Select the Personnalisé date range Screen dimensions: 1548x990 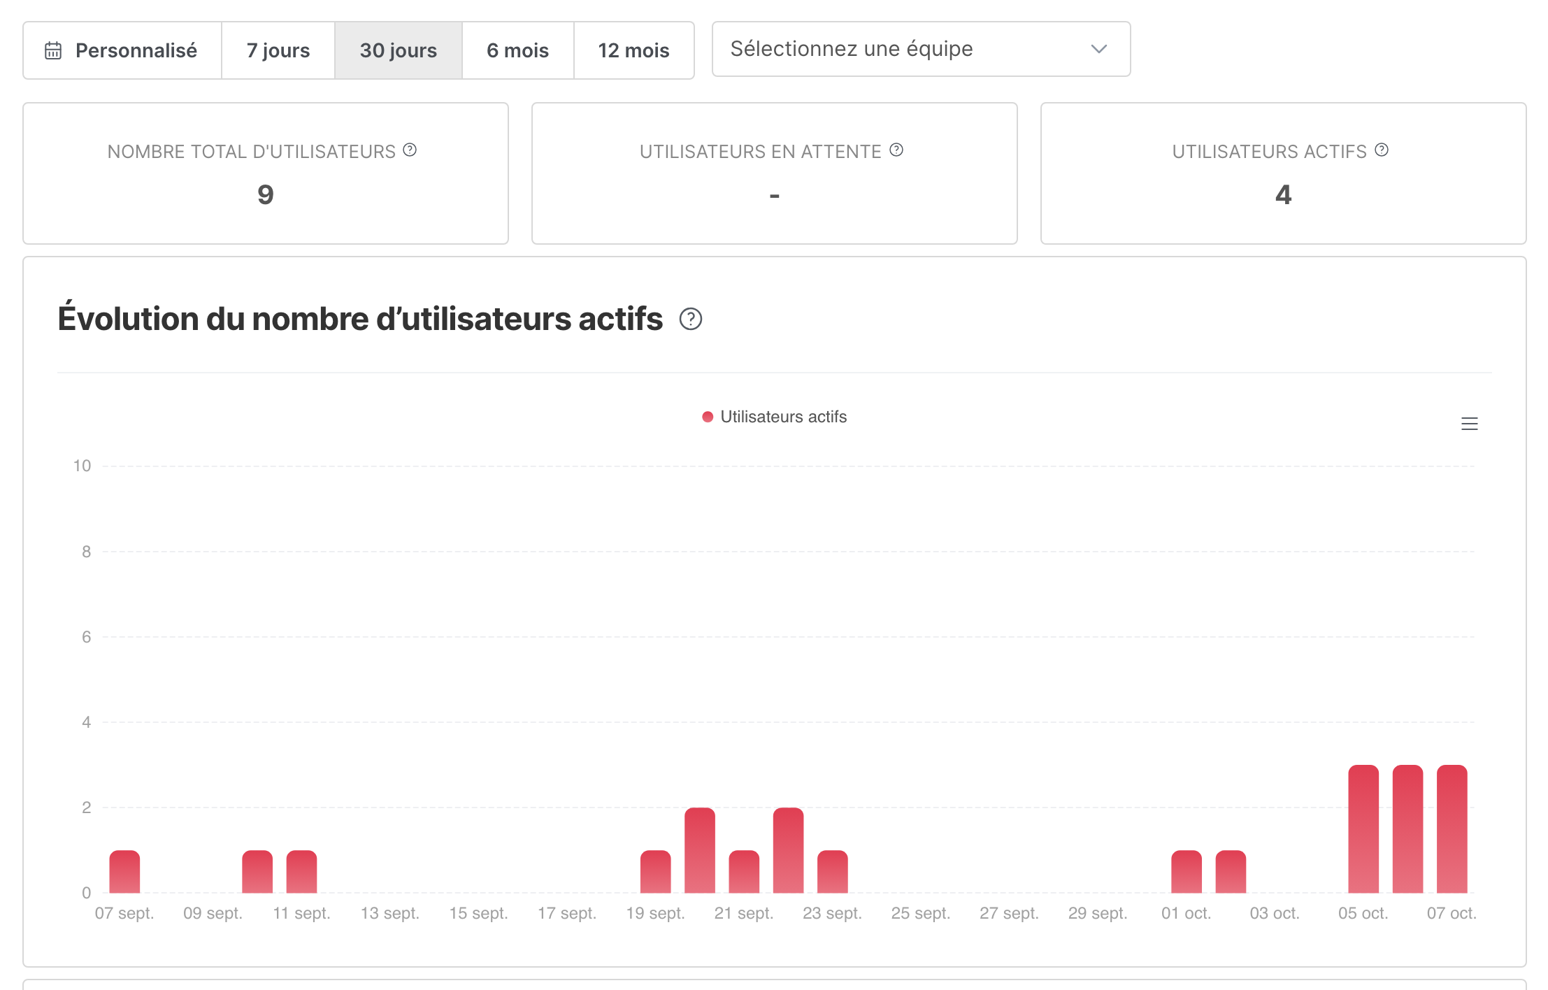coord(122,50)
